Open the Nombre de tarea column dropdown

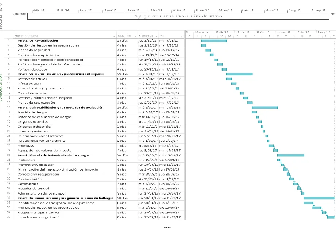114,36
